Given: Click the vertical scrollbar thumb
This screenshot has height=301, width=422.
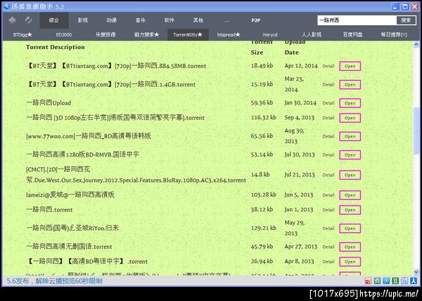Looking at the screenshot, I should [x=416, y=131].
